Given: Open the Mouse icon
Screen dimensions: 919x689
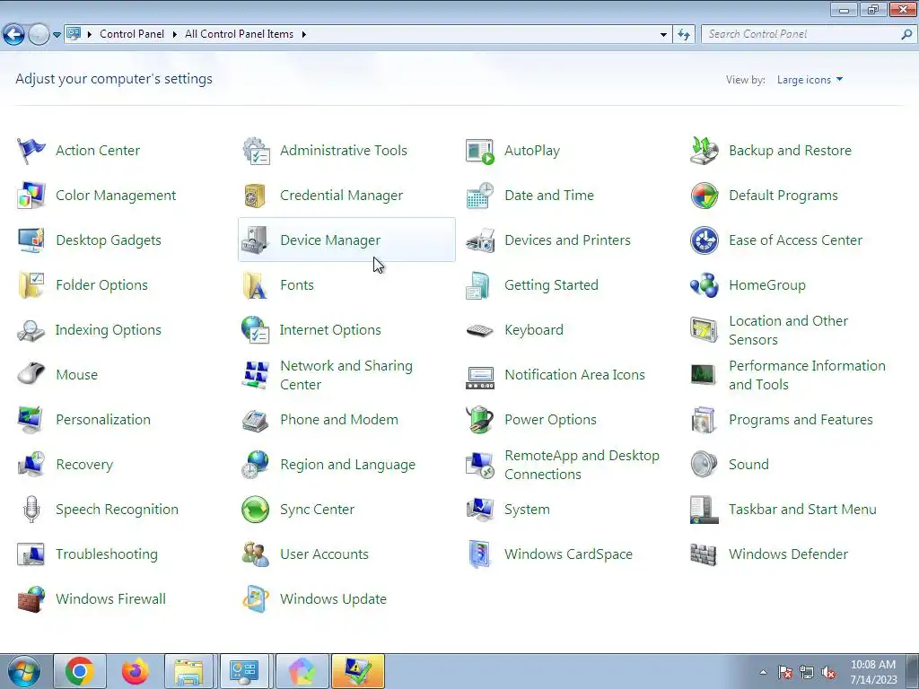Looking at the screenshot, I should click(31, 374).
